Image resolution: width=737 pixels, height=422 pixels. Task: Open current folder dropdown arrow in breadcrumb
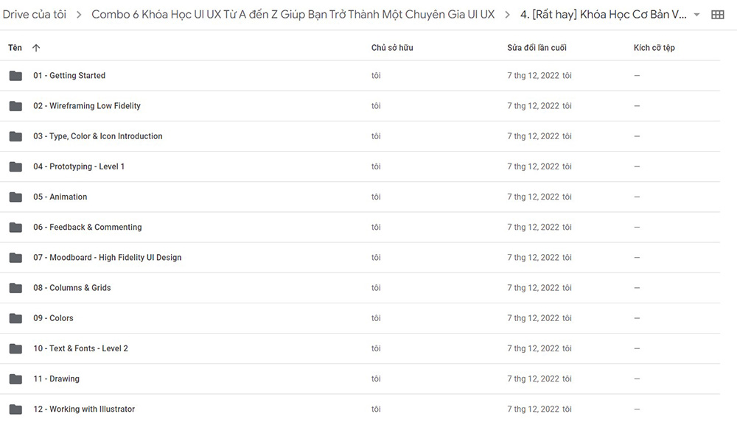(696, 15)
